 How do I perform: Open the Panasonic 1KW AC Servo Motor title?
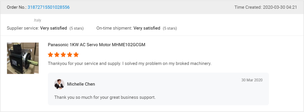tap(96, 45)
